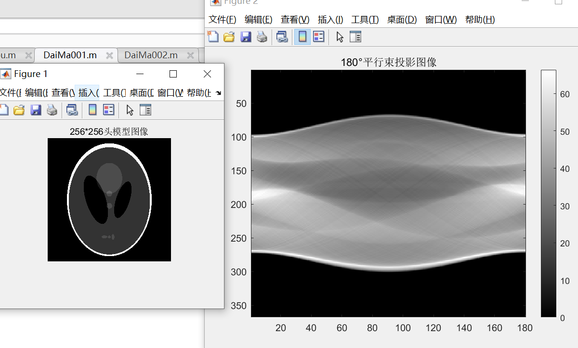
Task: Open the plot browser icon in Figure 1
Action: 145,110
